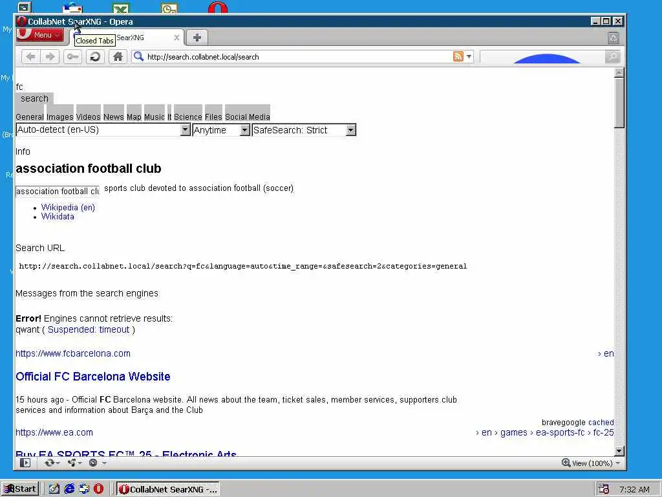
Task: Click the View zoom magnifier icon
Action: click(x=566, y=463)
